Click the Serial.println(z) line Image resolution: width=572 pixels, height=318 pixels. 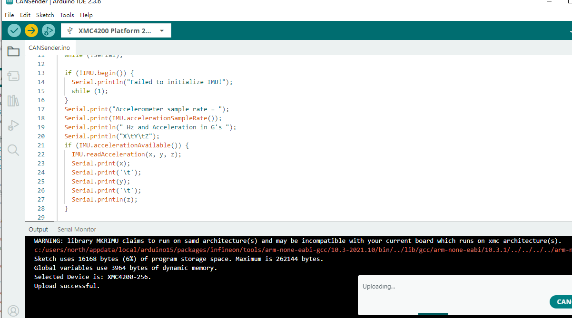[x=105, y=199]
